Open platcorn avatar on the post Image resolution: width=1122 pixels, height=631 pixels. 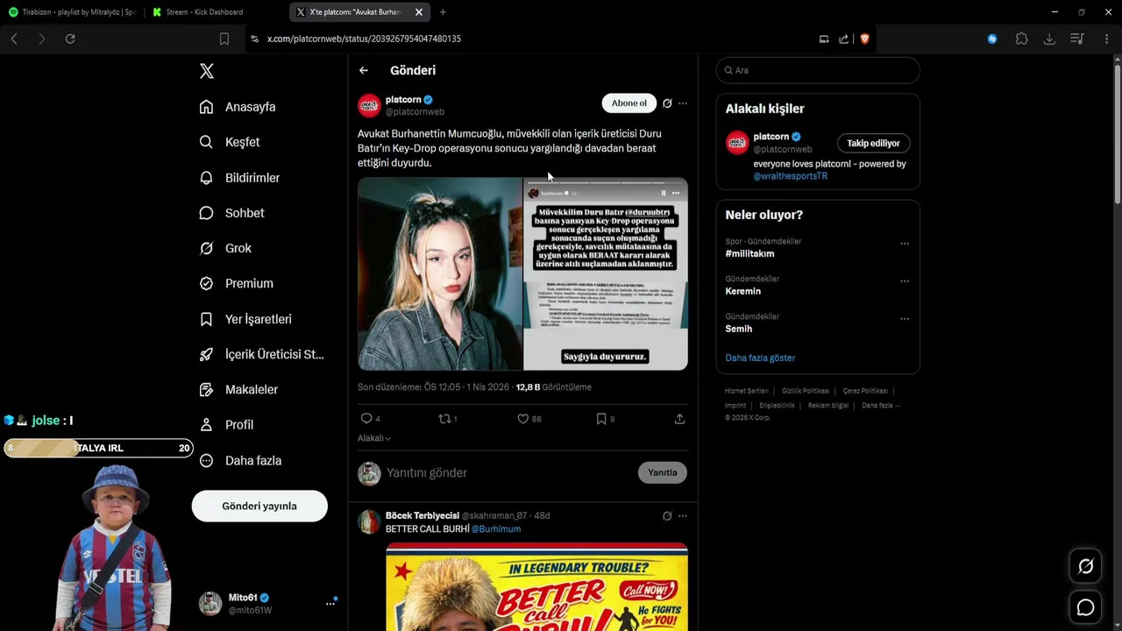369,105
